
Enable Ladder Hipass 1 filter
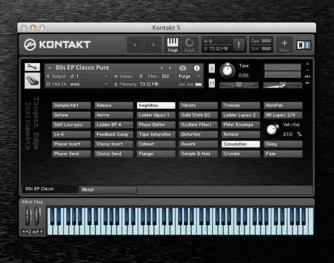[x=156, y=115]
